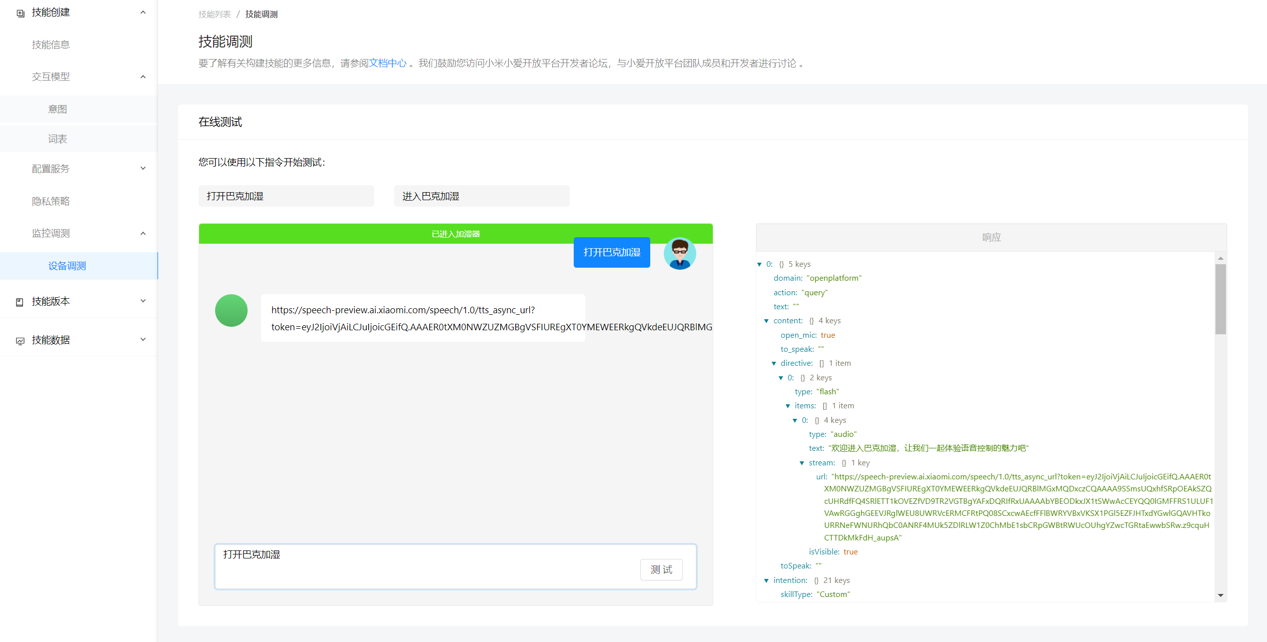The width and height of the screenshot is (1267, 642).
Task: Select the 设备调测 menu item
Action: [x=79, y=266]
